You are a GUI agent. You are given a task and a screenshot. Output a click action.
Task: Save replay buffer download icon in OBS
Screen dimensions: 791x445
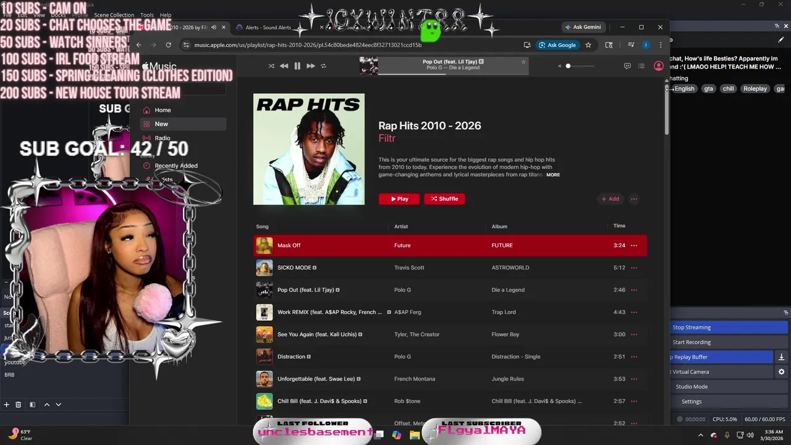click(781, 357)
